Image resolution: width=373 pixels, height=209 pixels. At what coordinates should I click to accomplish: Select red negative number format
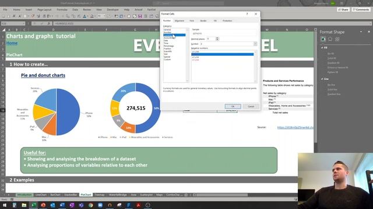pyautogui.click(x=195, y=60)
